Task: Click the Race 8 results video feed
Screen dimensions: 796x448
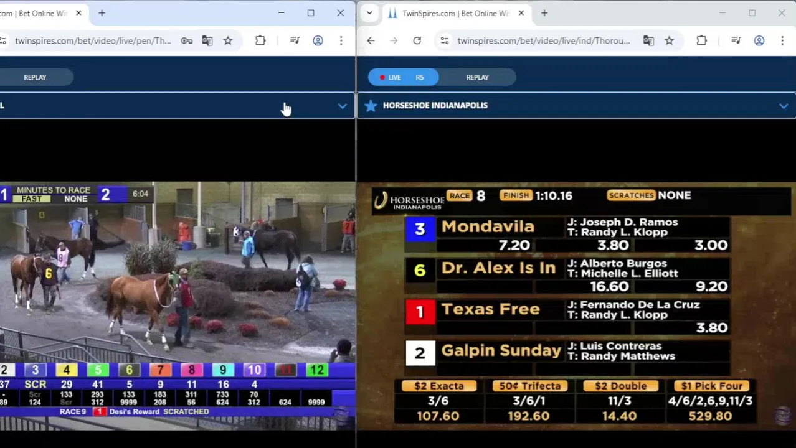Action: click(576, 306)
